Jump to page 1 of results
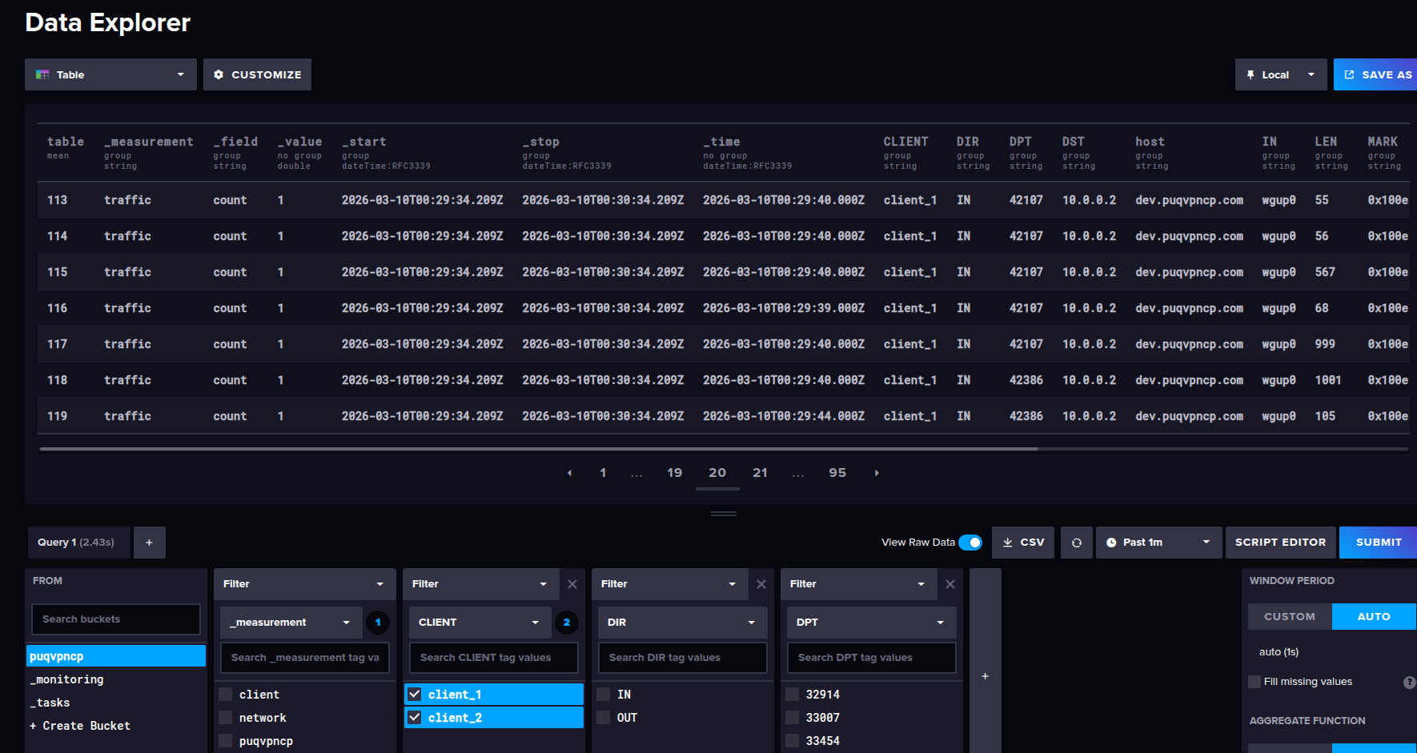 click(603, 473)
